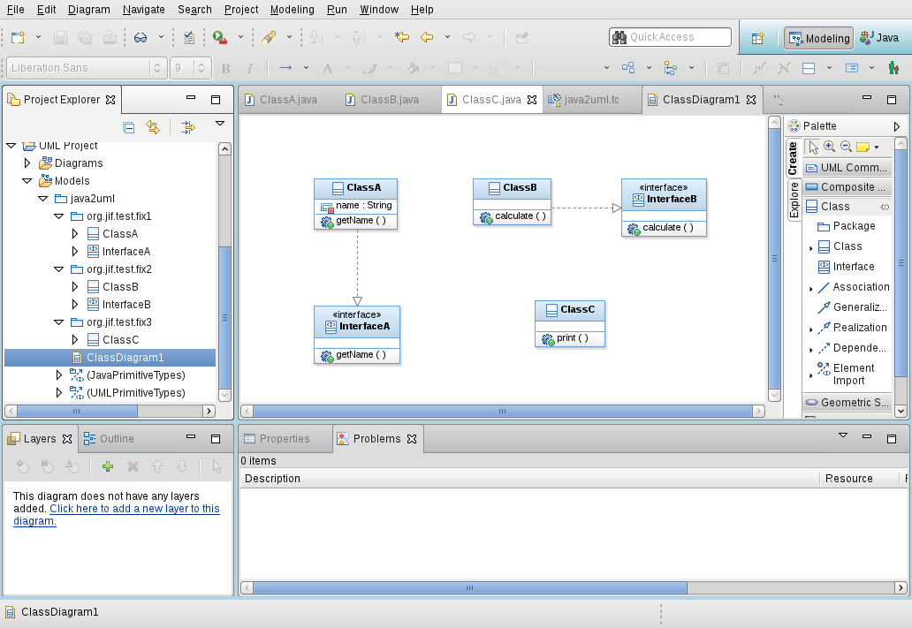
Task: Switch to the ClassA.java tab
Action: tap(285, 99)
